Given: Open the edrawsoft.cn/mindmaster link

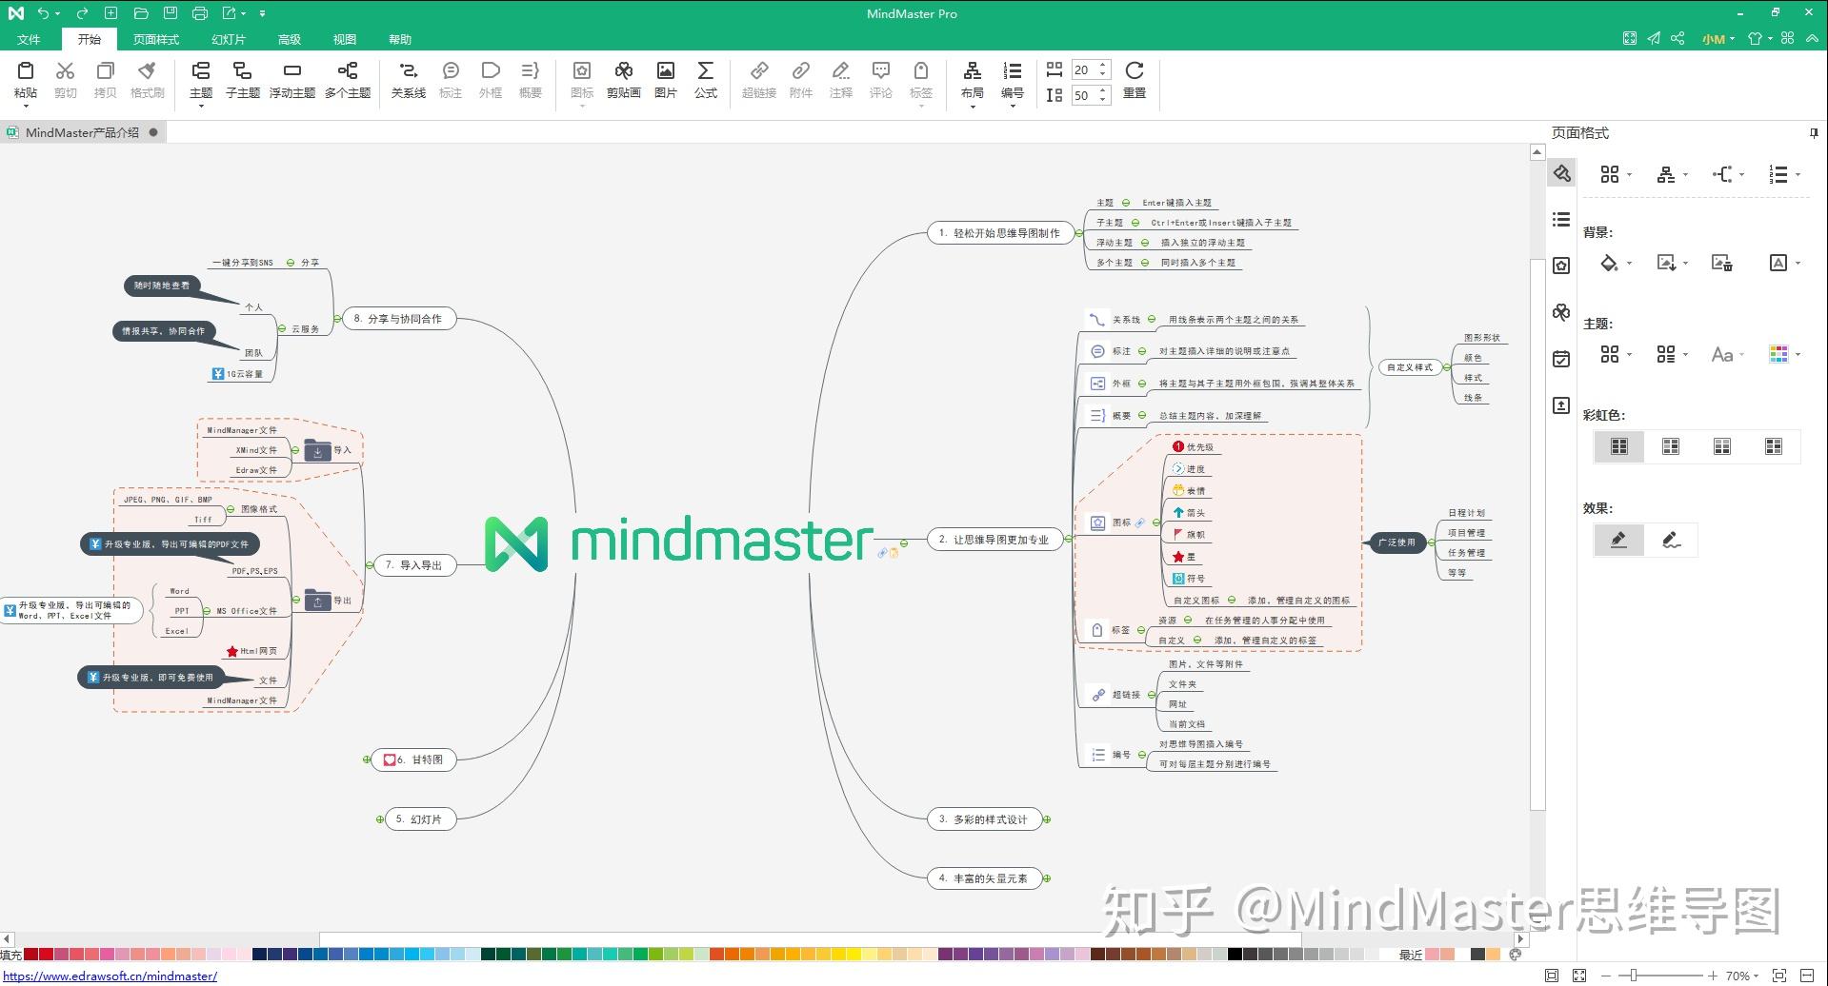Looking at the screenshot, I should (110, 976).
